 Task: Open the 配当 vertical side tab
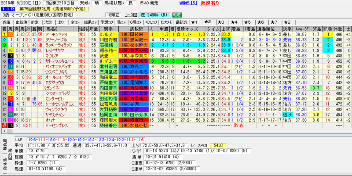click(x=10, y=154)
